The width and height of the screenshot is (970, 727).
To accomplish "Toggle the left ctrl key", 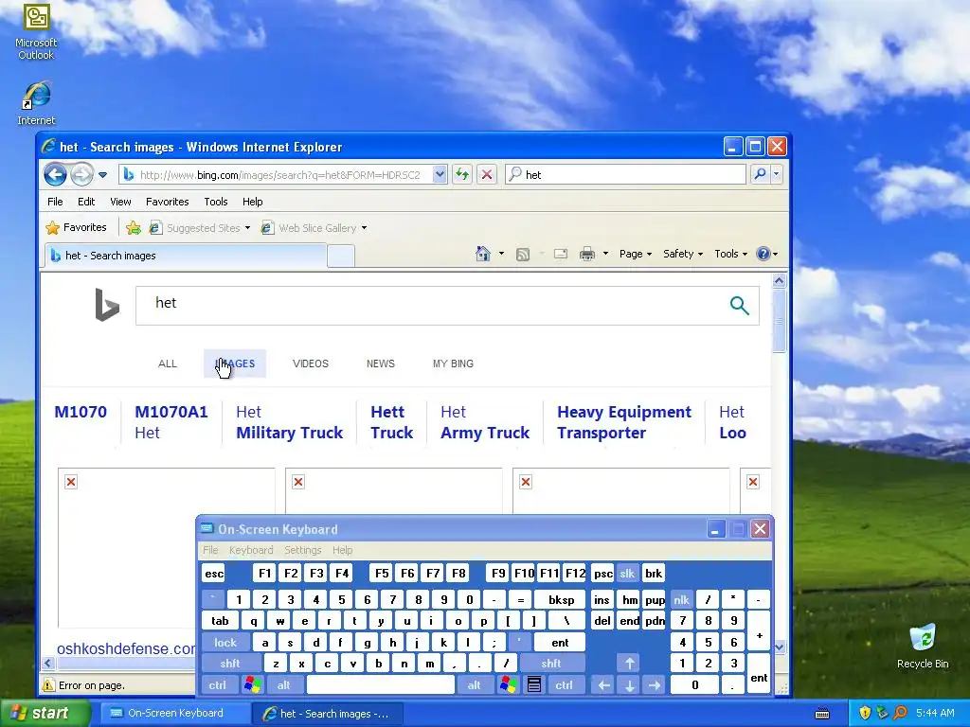I will (217, 685).
